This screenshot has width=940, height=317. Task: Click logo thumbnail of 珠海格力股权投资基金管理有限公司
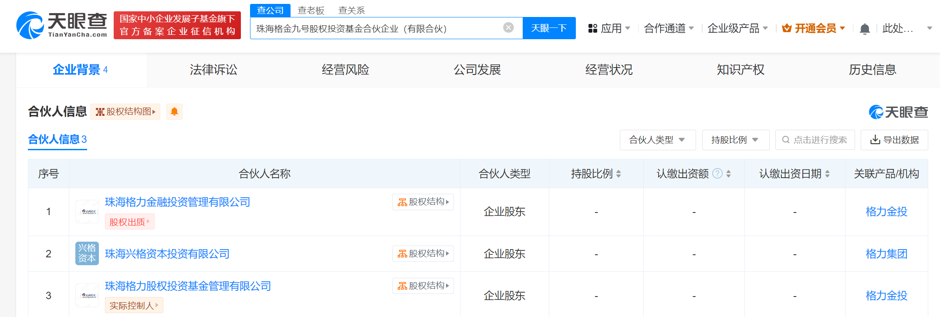pos(87,295)
